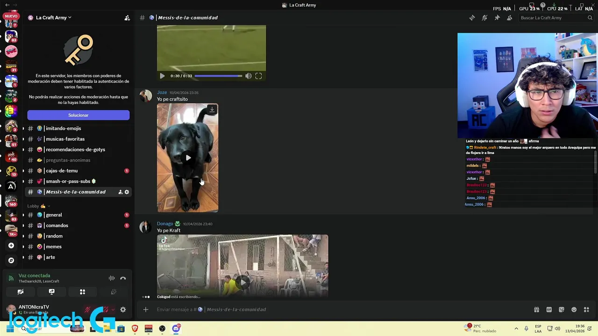Open the sticker picker
This screenshot has width=598, height=336.
[562, 309]
